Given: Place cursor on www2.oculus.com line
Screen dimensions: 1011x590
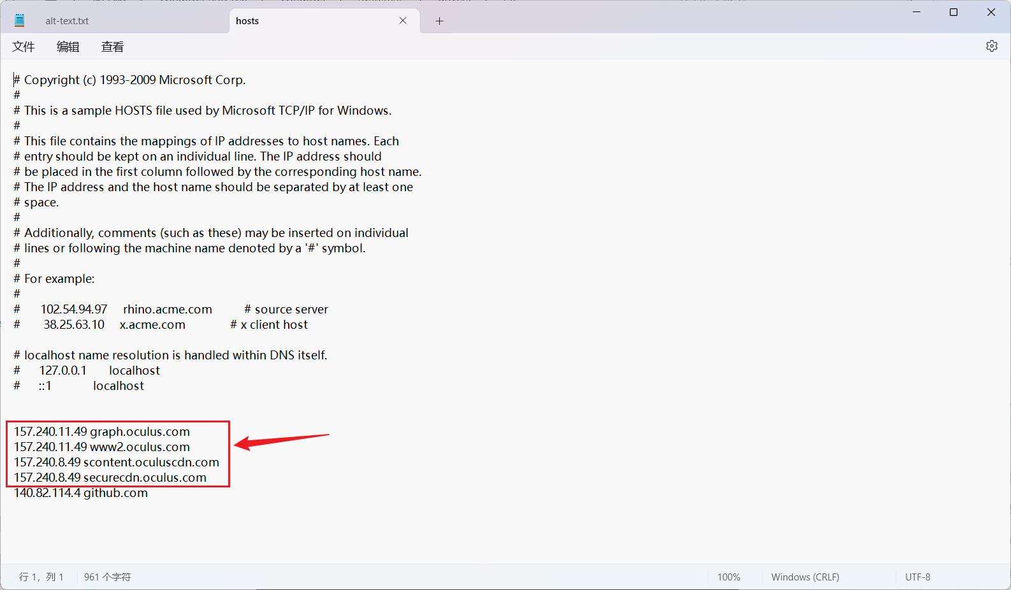Looking at the screenshot, I should click(102, 447).
